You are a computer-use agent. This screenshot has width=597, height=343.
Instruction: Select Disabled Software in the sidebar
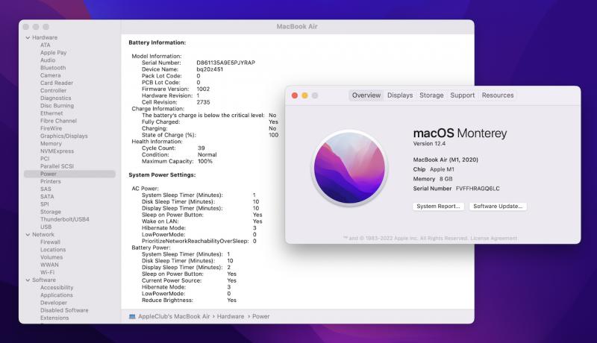tap(64, 310)
